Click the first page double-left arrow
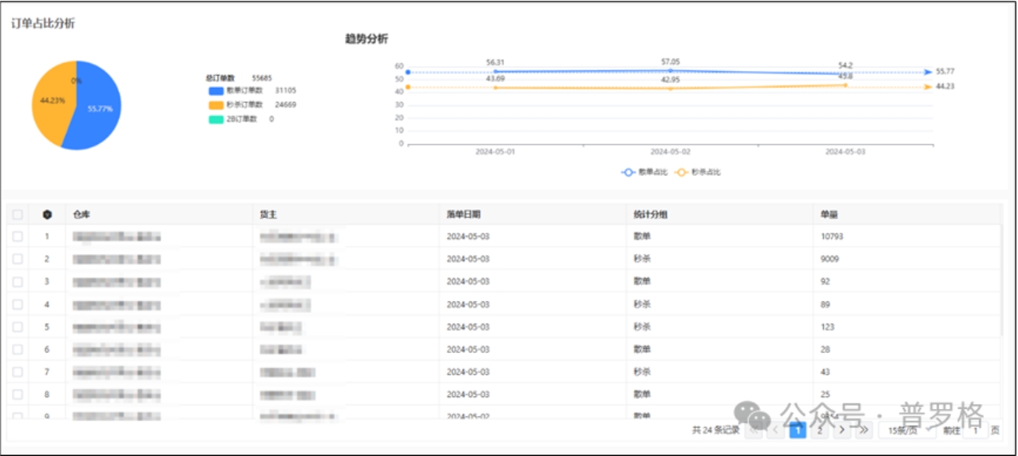This screenshot has height=456, width=1018. (x=754, y=430)
